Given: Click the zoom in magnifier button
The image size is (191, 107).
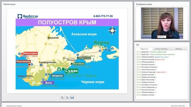Looking at the screenshot, I should pyautogui.click(x=62, y=97).
